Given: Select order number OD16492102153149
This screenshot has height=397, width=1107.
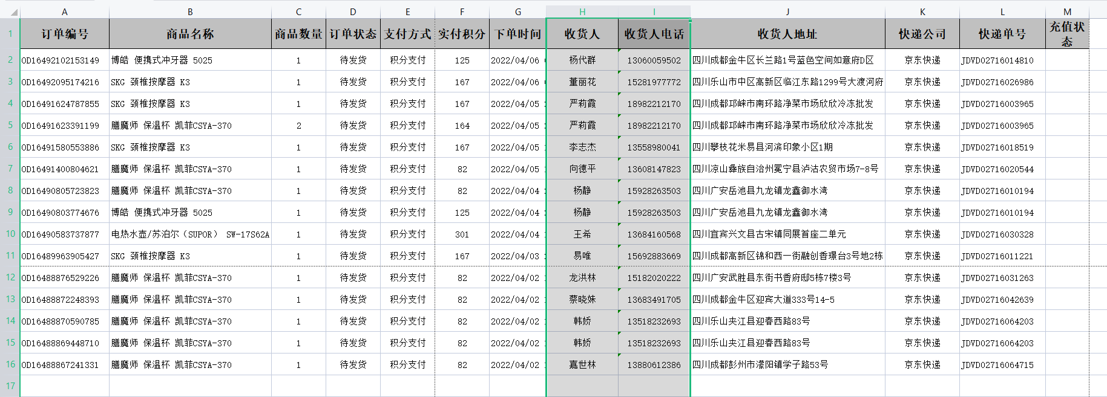Looking at the screenshot, I should [65, 60].
